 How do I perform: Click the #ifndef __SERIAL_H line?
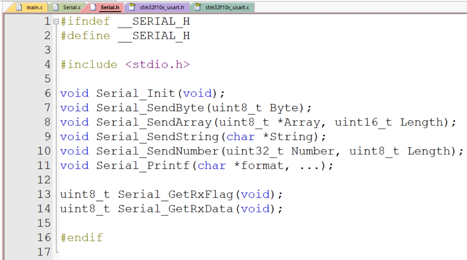(x=125, y=22)
